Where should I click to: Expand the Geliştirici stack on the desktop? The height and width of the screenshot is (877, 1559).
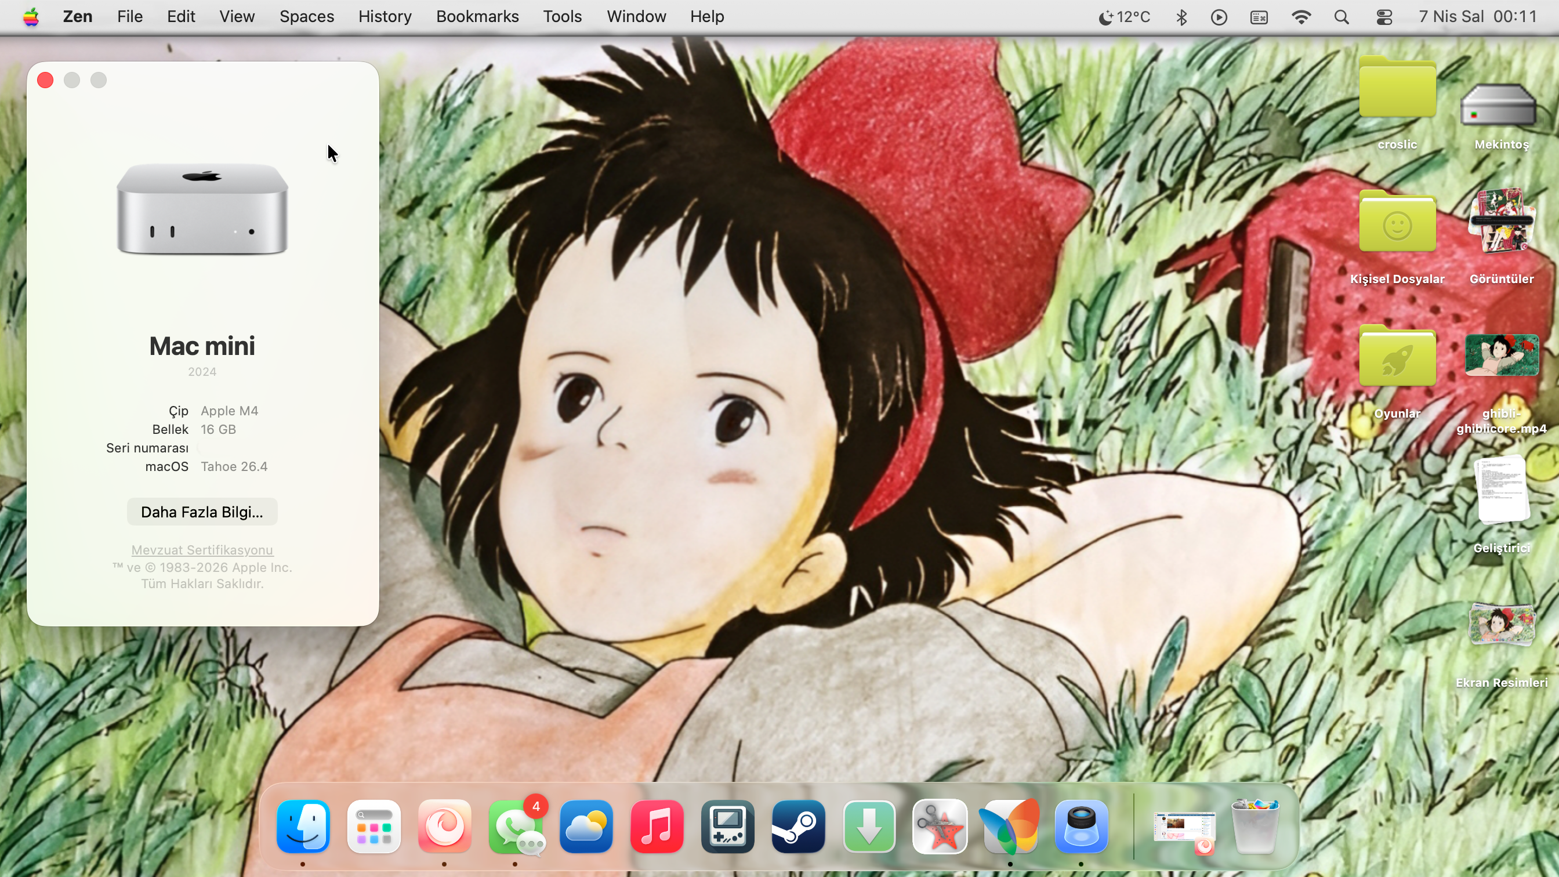pos(1502,490)
